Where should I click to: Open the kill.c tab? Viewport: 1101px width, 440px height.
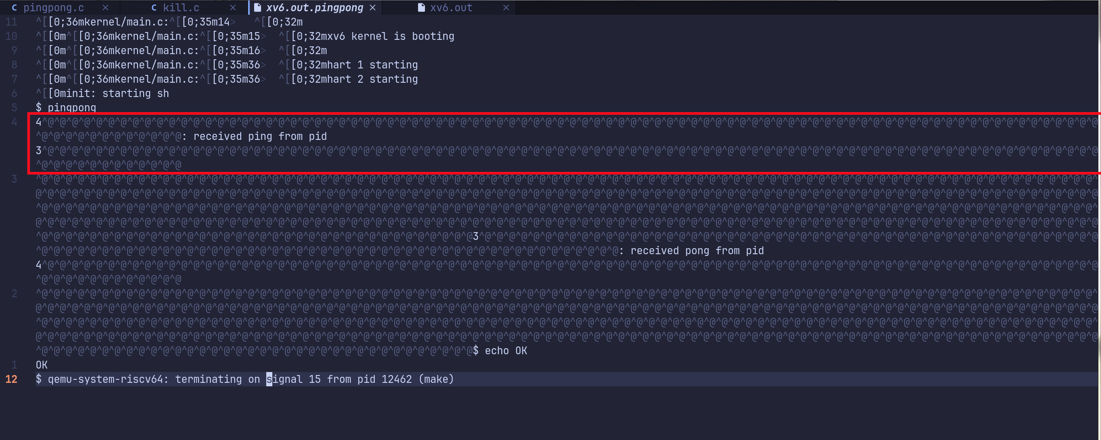coord(181,8)
